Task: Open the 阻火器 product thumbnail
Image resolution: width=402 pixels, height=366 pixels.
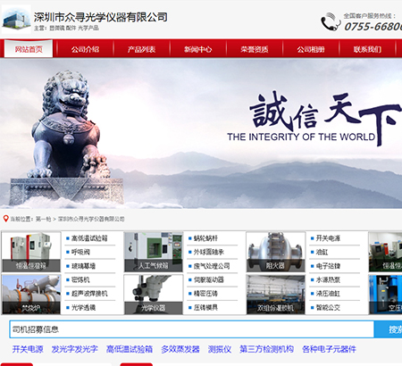Action: point(275,252)
